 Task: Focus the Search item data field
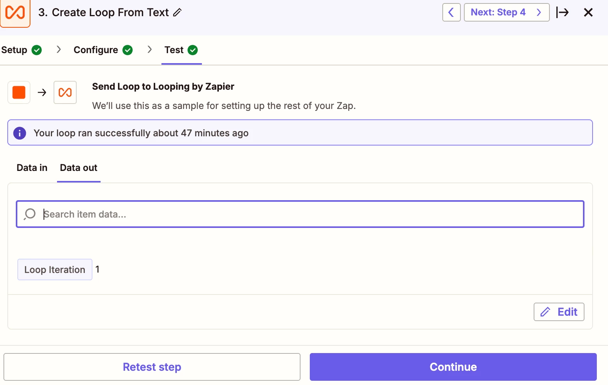300,214
